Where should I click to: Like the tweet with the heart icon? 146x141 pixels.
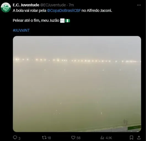coord(73,138)
